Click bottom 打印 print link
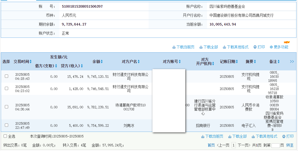The width and height of the screenshot is (298, 151). (288, 136)
